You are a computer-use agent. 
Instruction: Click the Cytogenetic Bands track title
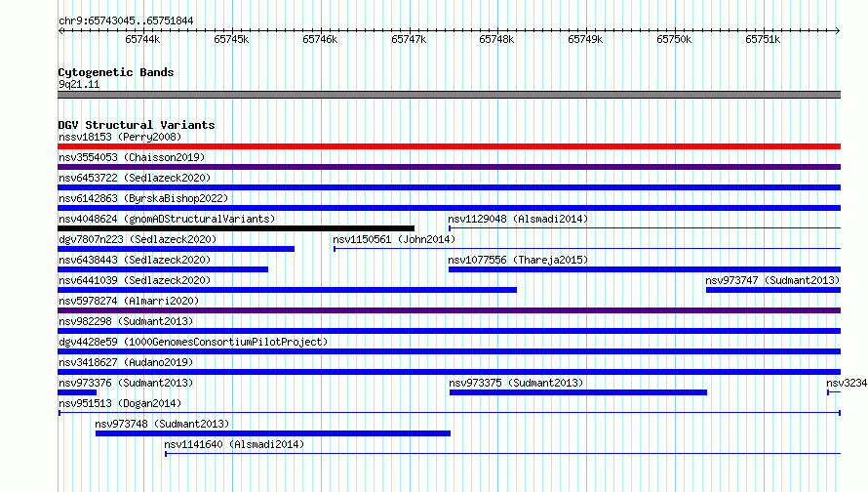click(x=116, y=72)
